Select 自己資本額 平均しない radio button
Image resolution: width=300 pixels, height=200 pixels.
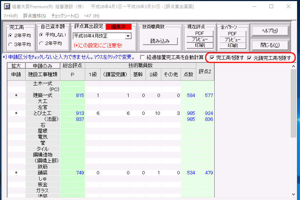tap(53, 35)
